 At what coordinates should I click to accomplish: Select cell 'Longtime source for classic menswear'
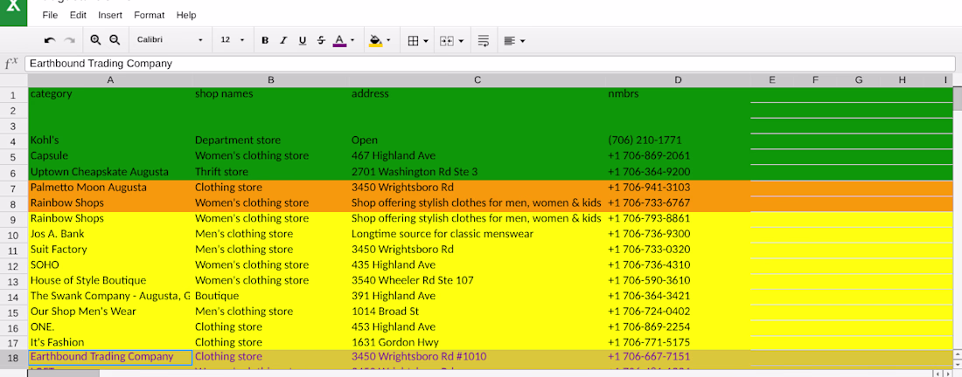point(478,234)
